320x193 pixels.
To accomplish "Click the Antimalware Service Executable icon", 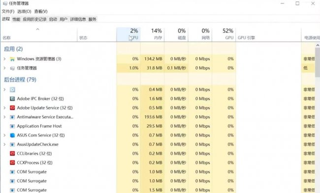I will tap(12, 117).
